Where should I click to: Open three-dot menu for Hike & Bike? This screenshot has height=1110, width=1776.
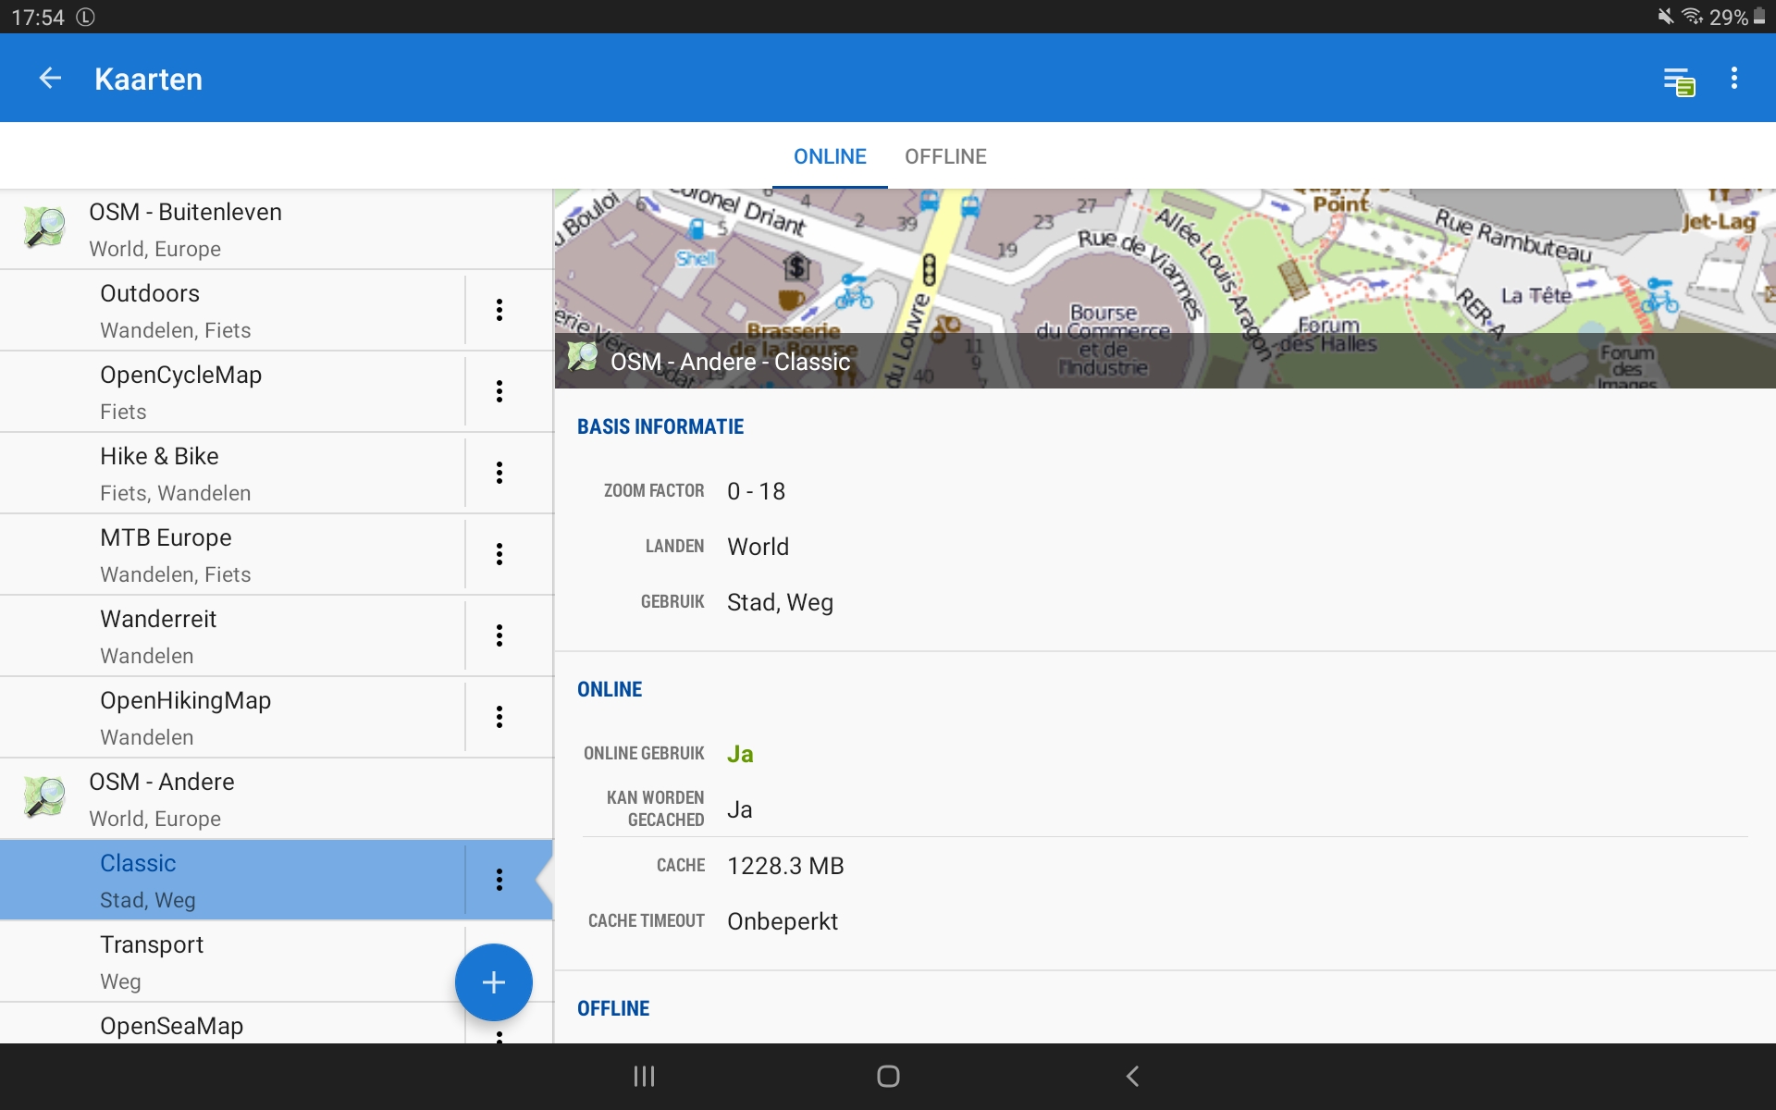point(499,473)
